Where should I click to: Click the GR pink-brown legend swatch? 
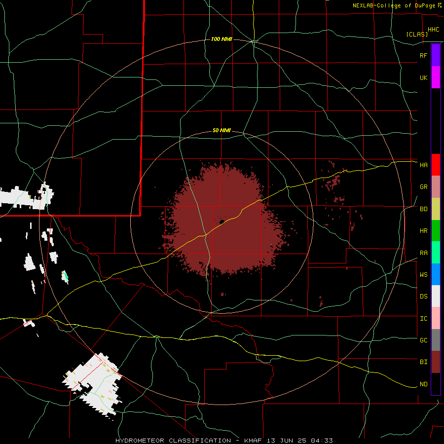coord(436,187)
